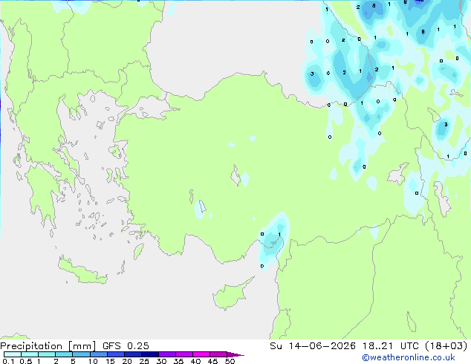This screenshot has width=471, height=364.
Task: Click the 'GFS 0.25' model label
Action: [x=126, y=346]
